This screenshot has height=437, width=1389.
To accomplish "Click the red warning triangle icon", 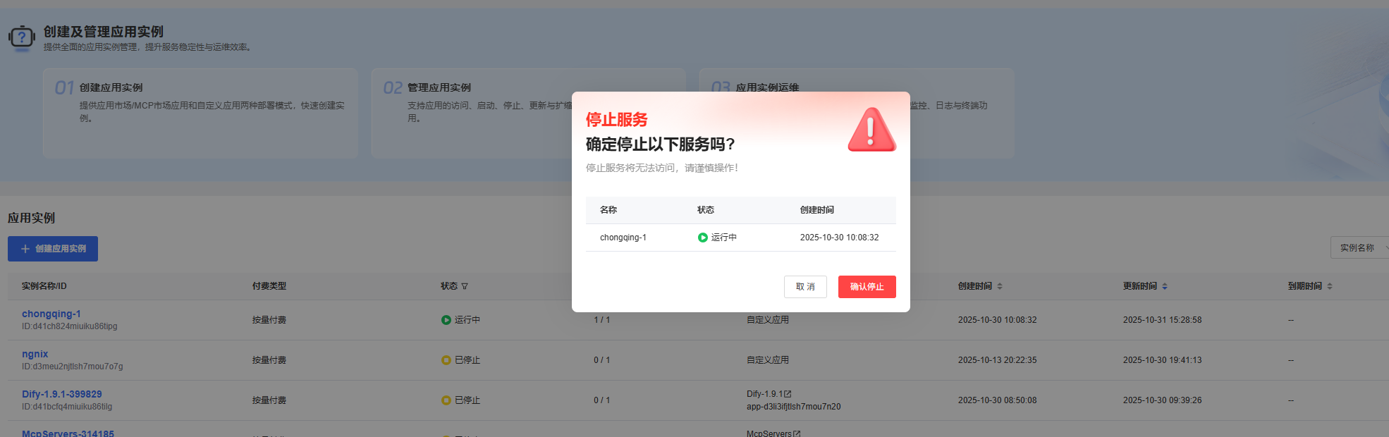I will pyautogui.click(x=871, y=130).
